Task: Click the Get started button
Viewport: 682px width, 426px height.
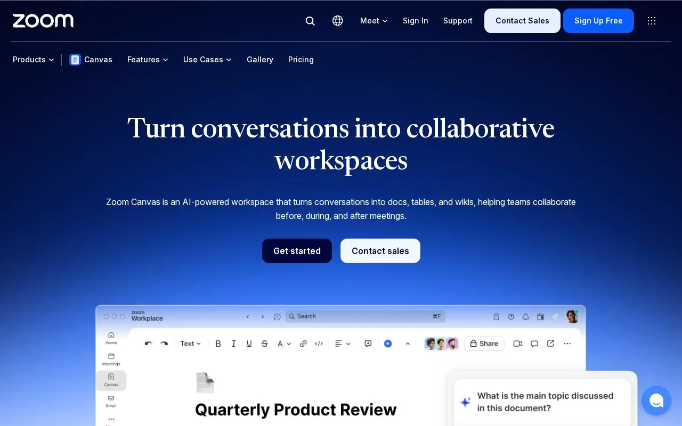Action: (297, 251)
